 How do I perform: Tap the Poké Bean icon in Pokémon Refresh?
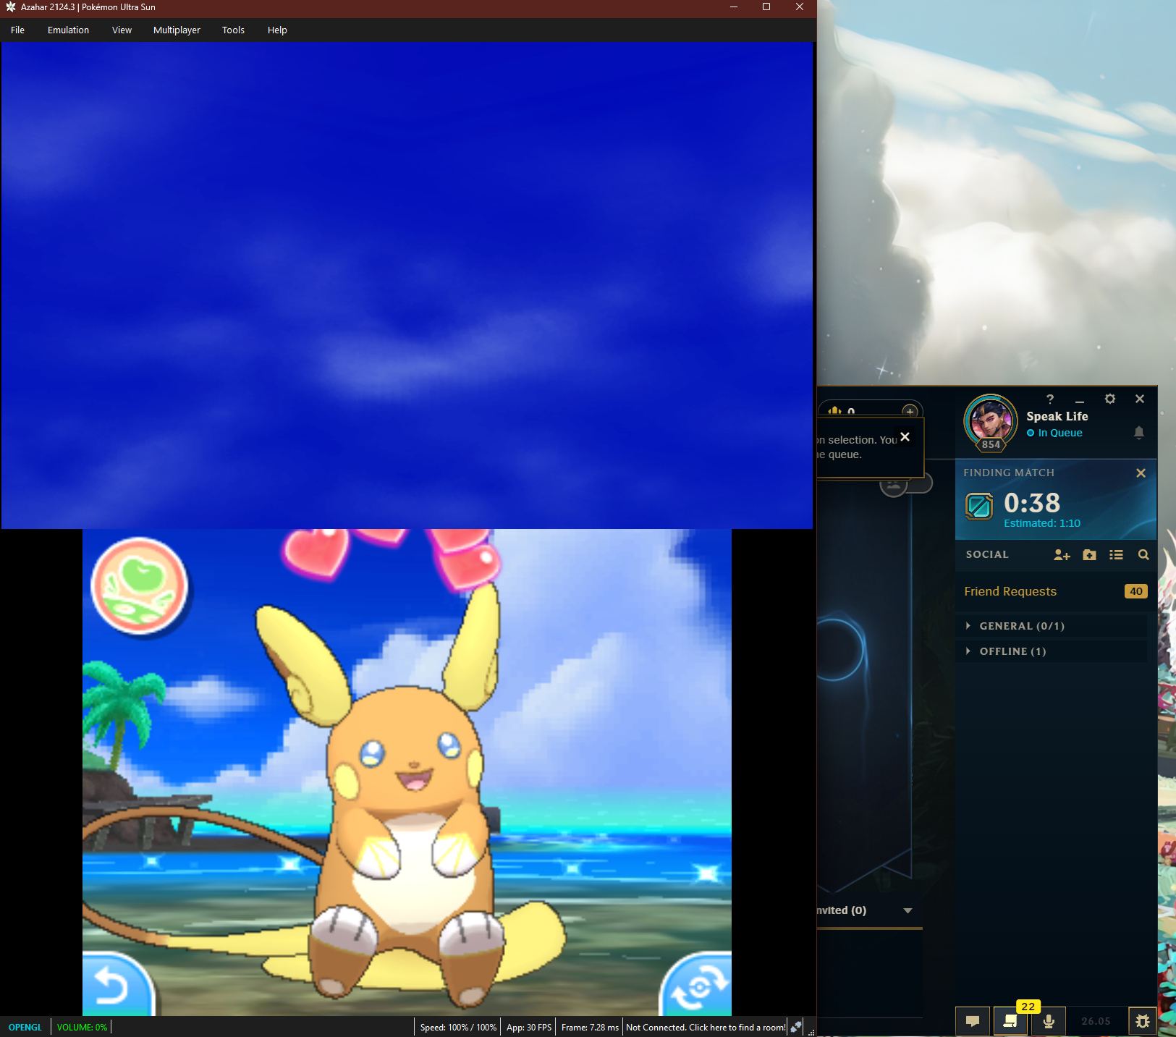tap(140, 586)
